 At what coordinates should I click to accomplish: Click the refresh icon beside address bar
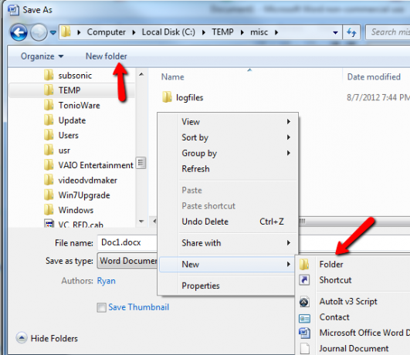351,32
